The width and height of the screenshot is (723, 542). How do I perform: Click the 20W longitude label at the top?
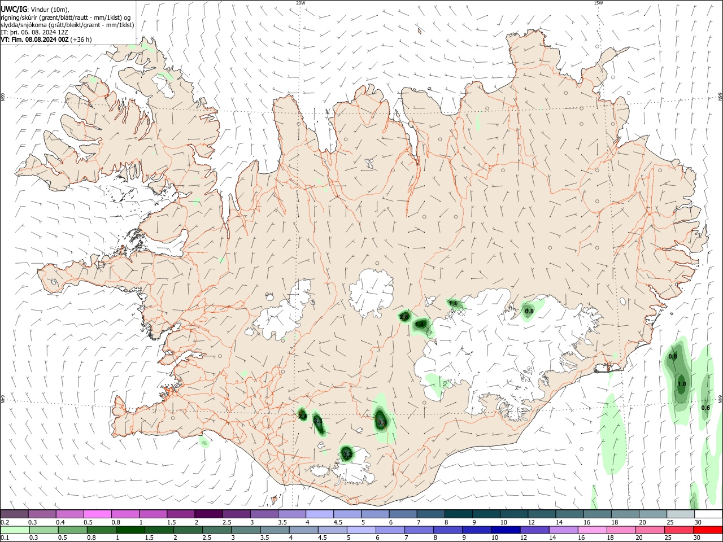(x=300, y=3)
